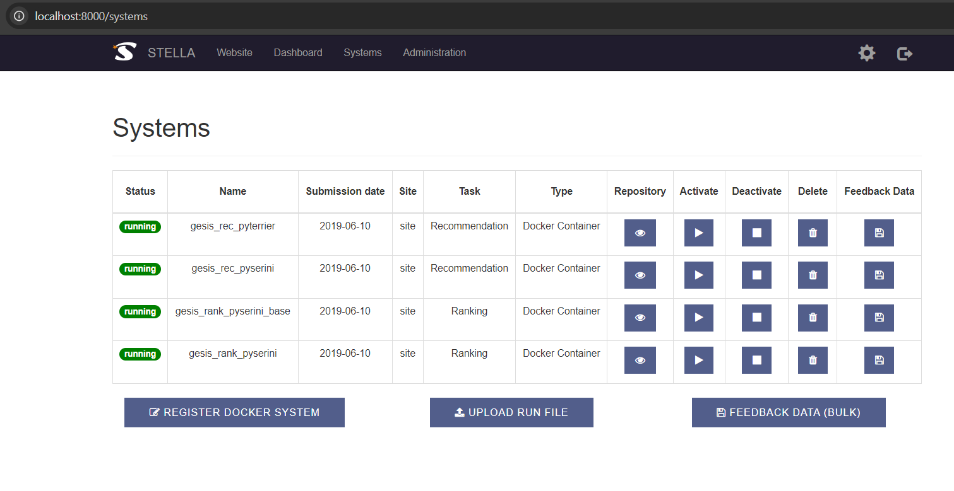Go to the Administration page
Image resolution: width=954 pixels, height=491 pixels.
click(x=434, y=53)
